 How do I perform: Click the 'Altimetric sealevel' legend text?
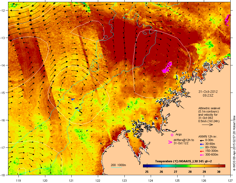pos(209,108)
